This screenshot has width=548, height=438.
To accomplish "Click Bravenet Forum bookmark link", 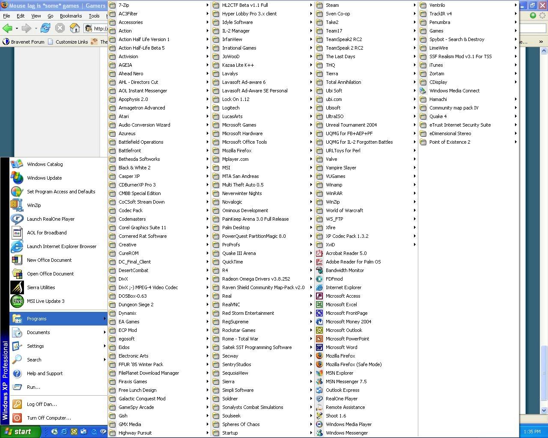I will click(x=24, y=42).
